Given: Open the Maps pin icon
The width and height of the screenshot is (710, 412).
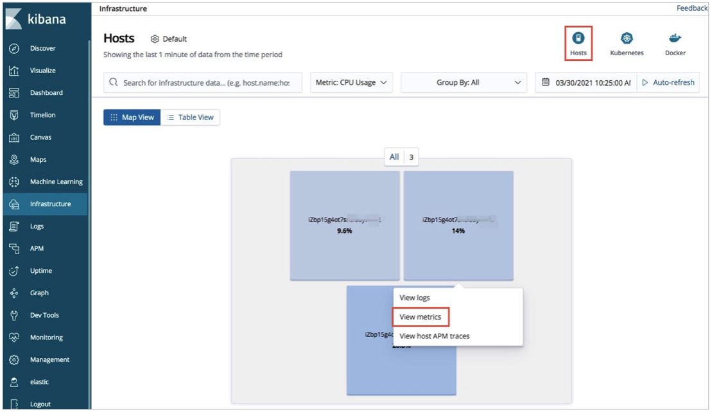Looking at the screenshot, I should 14,159.
